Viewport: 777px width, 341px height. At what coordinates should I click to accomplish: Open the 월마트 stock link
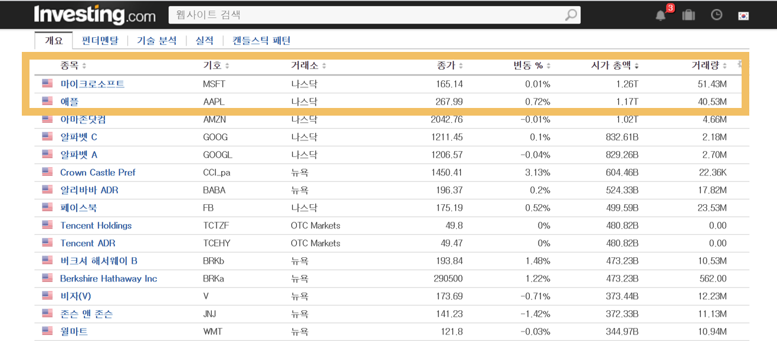click(x=74, y=332)
